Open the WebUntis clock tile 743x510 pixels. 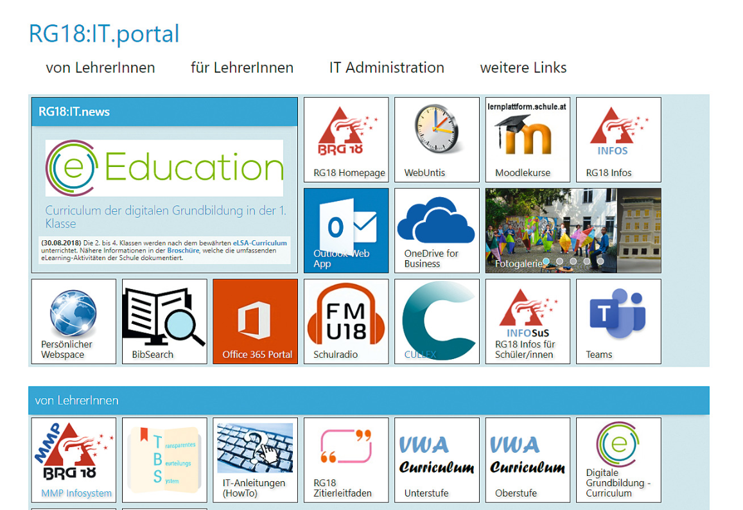pyautogui.click(x=437, y=139)
